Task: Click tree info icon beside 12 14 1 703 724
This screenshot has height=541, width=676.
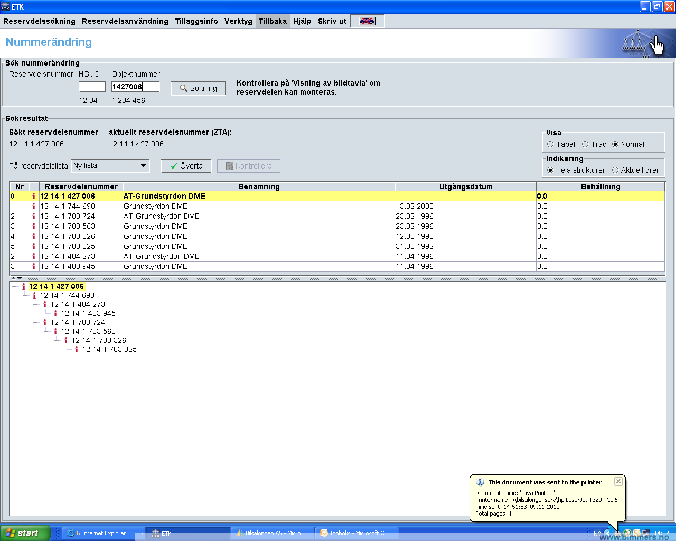Action: (44, 322)
